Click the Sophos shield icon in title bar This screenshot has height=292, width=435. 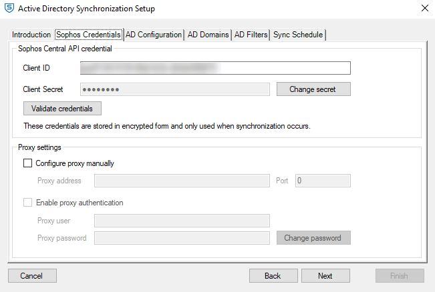click(9, 9)
